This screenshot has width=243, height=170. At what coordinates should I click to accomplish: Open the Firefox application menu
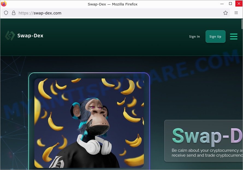[x=236, y=13]
